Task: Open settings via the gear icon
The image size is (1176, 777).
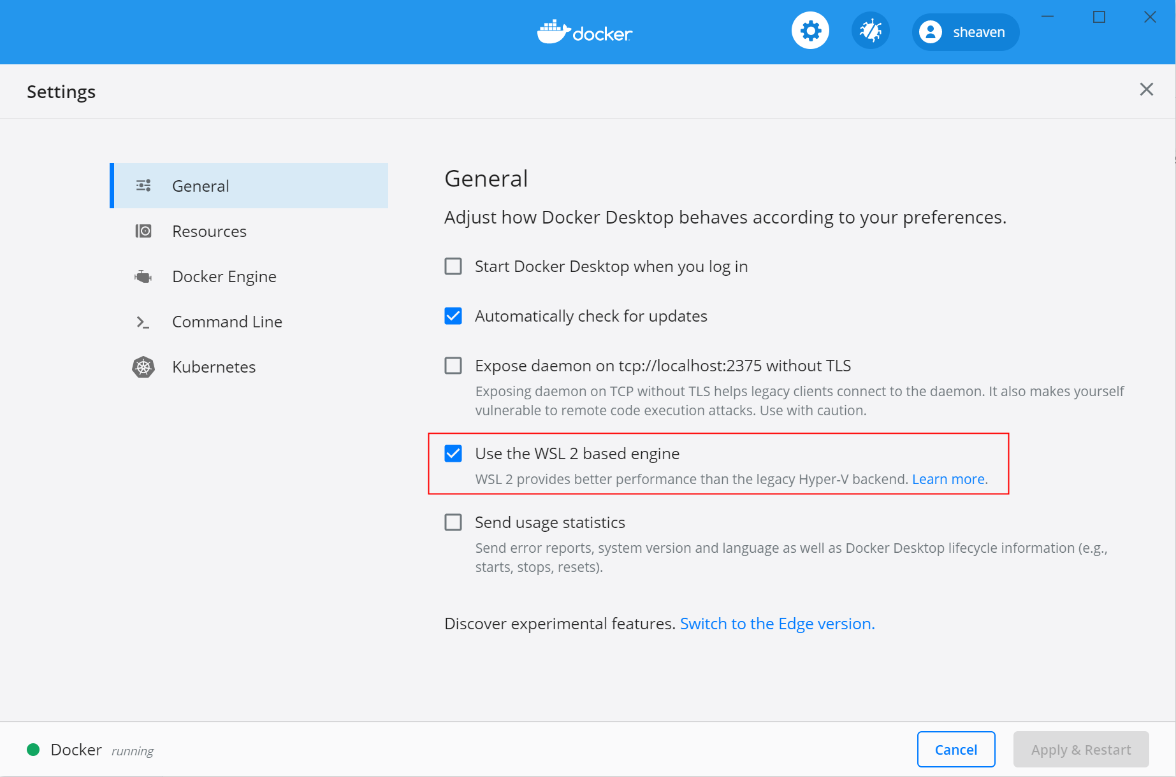Action: [x=810, y=31]
